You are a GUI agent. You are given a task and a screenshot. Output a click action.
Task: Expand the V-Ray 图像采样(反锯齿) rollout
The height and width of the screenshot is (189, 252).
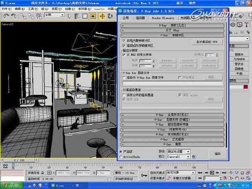(x=173, y=120)
